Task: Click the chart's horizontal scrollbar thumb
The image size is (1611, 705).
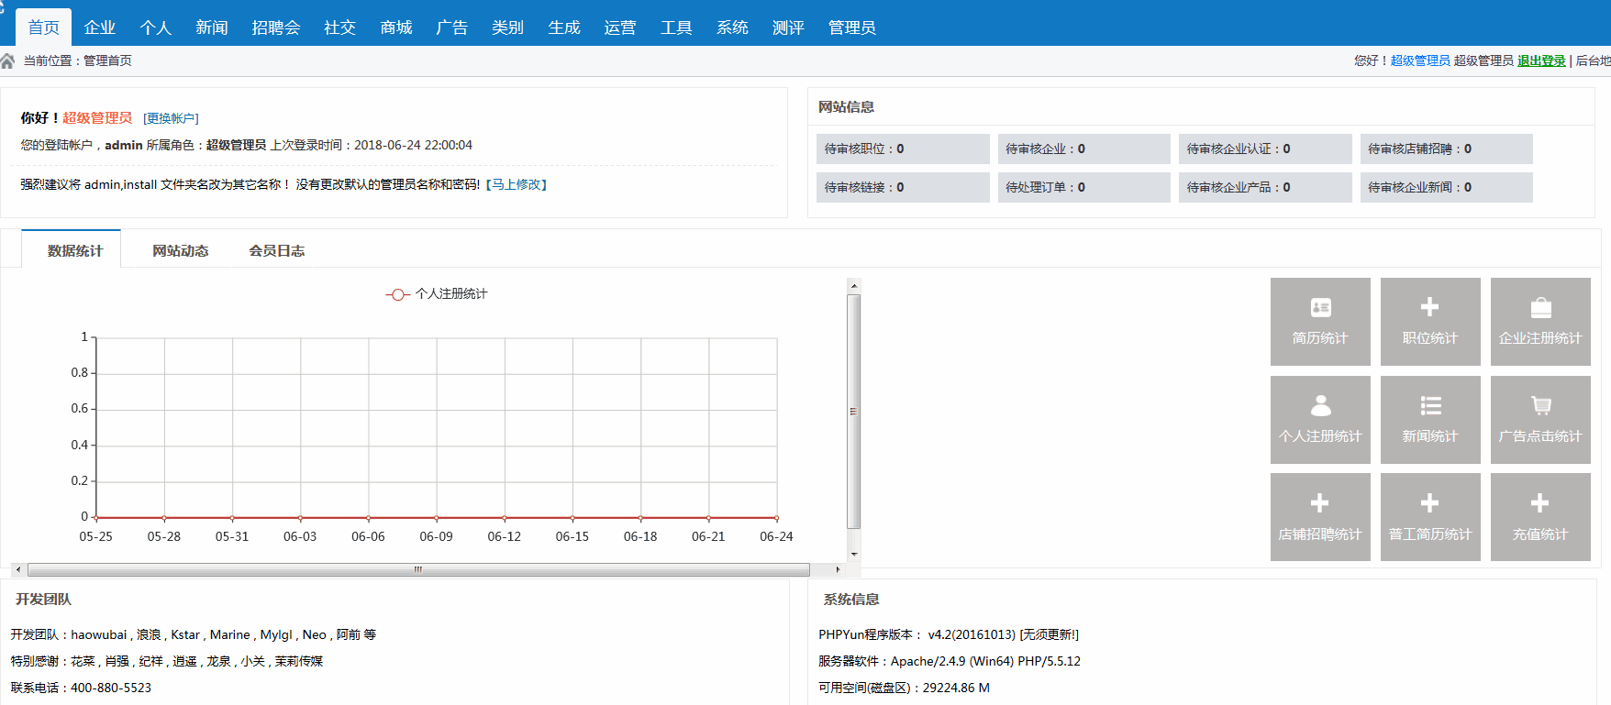Action: click(417, 569)
